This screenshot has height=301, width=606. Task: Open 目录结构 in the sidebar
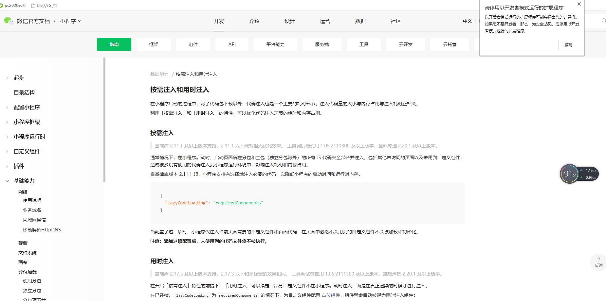24,92
